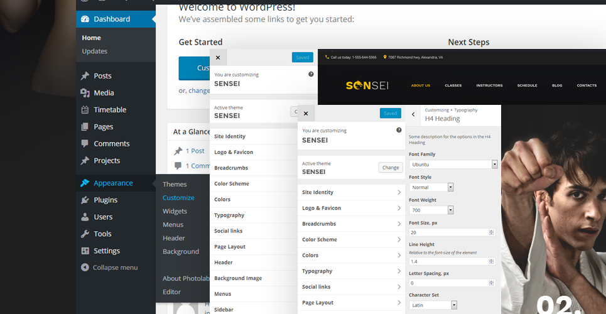Open the Character Set dropdown
This screenshot has height=314, width=606.
(433, 305)
